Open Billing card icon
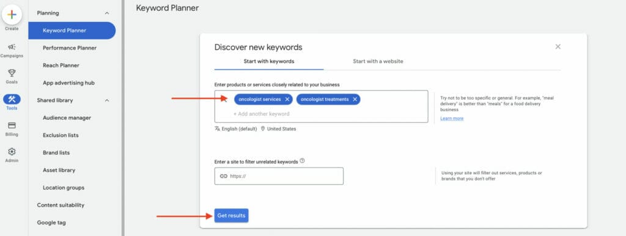The image size is (626, 236). click(x=12, y=125)
